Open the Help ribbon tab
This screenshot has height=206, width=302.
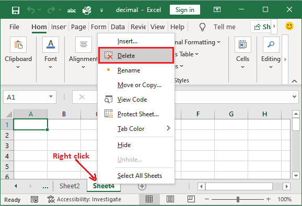point(177,27)
